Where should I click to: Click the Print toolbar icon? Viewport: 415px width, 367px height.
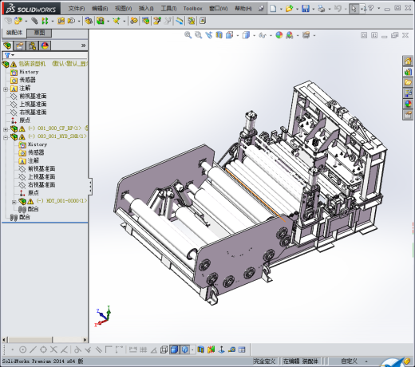[322, 9]
